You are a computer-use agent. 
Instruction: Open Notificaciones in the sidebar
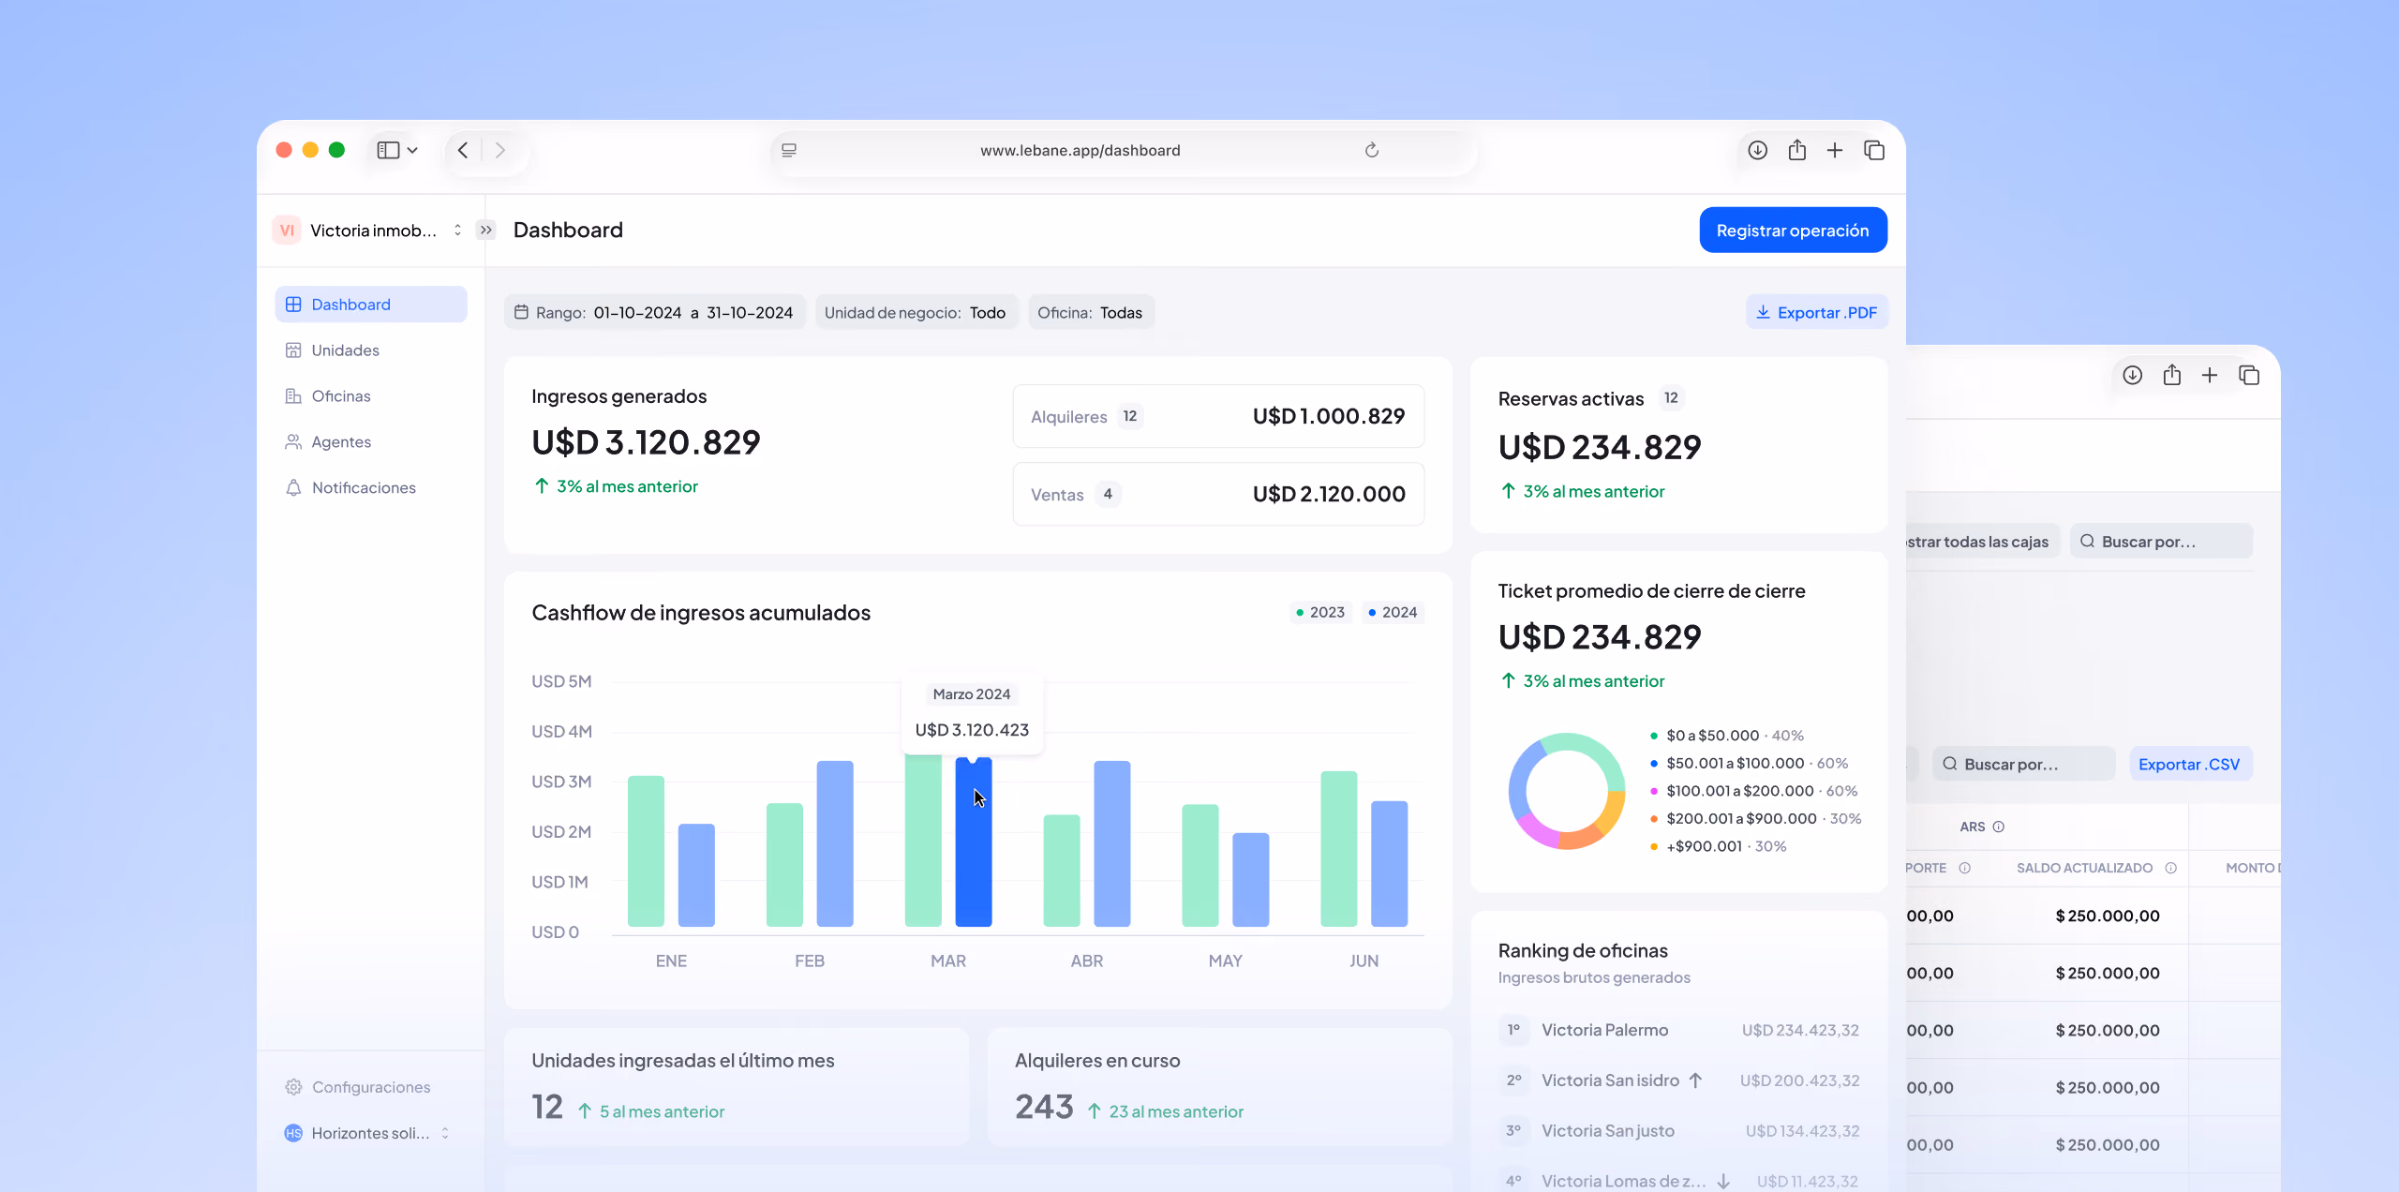coord(371,488)
